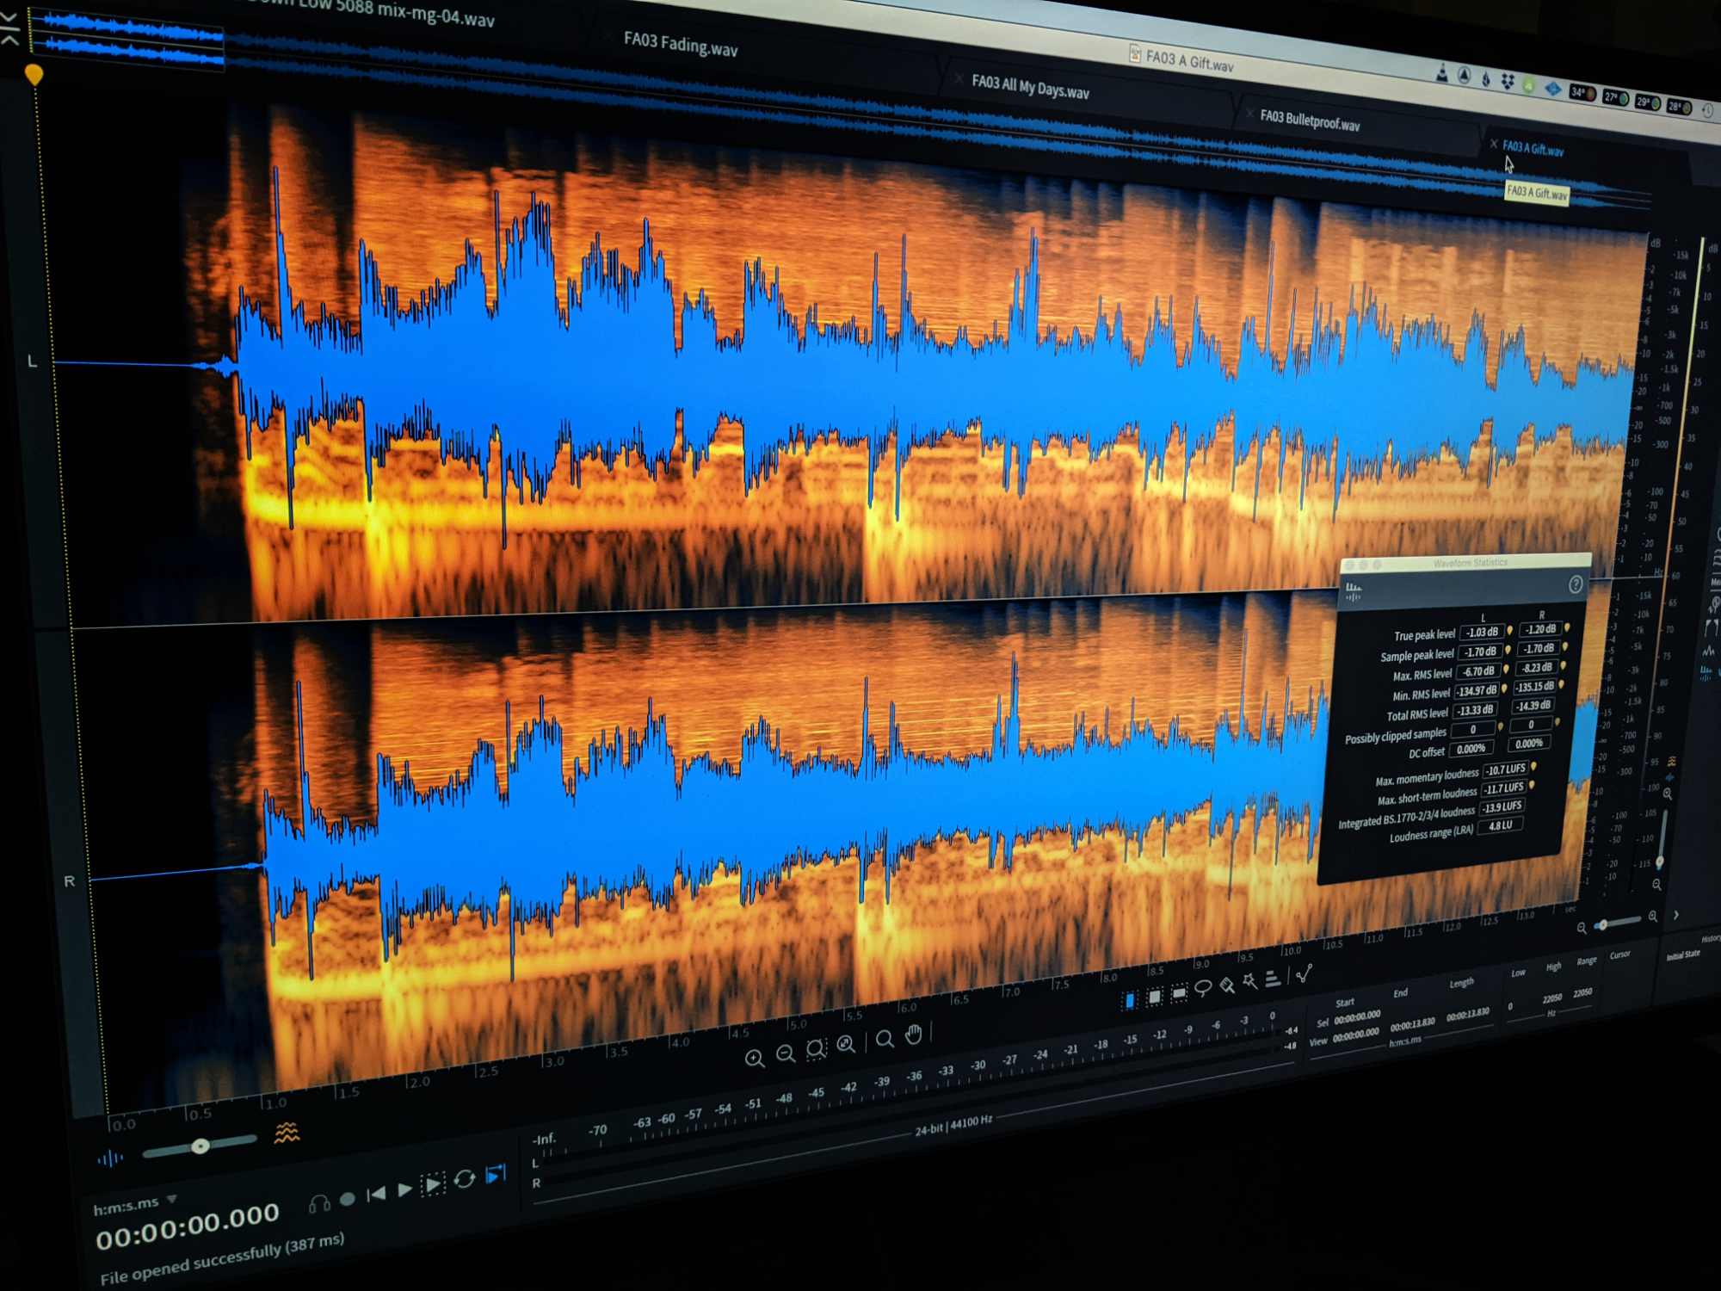
Task: Toggle playhead follows playback button
Action: [x=496, y=1174]
